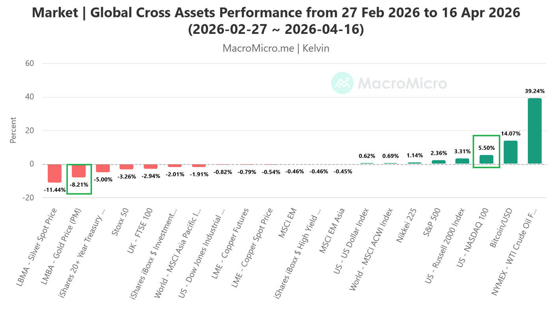Viewport: 552px width, 310px height.
Task: Click the 39.24% data label
Action: pyautogui.click(x=535, y=91)
